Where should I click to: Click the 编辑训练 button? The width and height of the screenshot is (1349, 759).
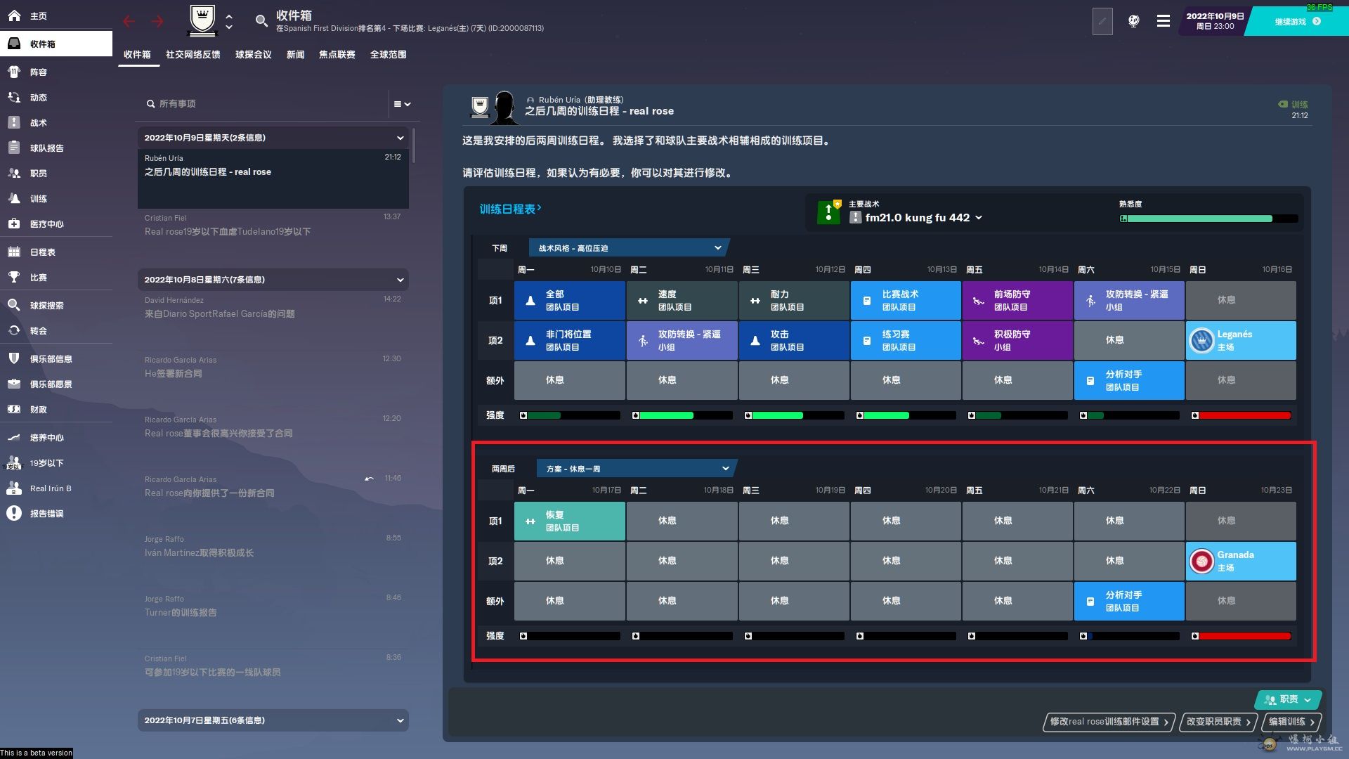(x=1291, y=722)
